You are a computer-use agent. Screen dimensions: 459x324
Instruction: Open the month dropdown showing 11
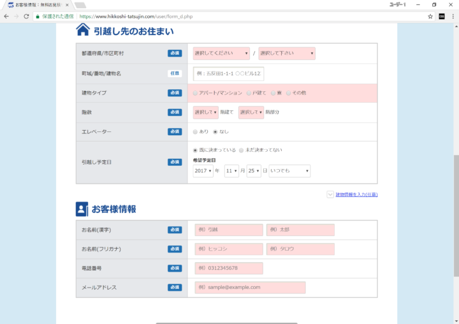[x=231, y=171]
